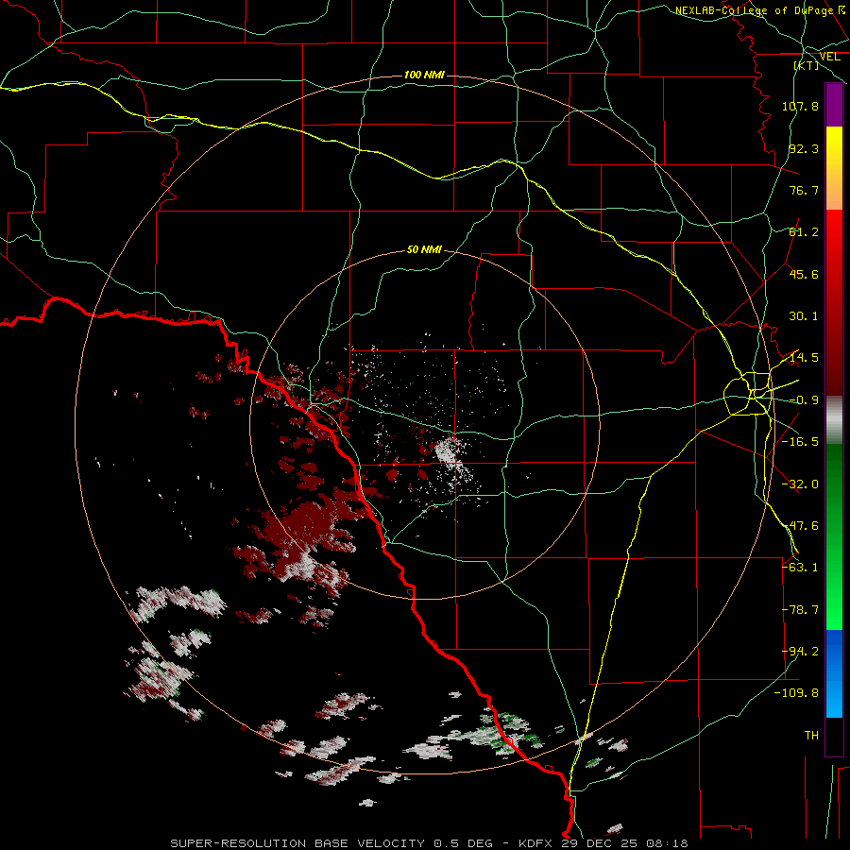Viewport: 850px width, 850px height.
Task: Click the -78.7 velocity scale value
Action: tap(800, 610)
